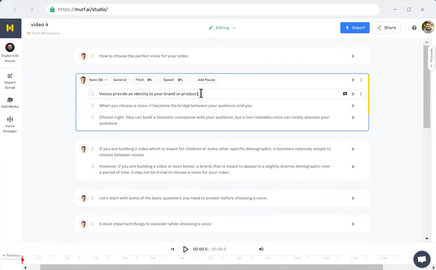
Task: Expand the Nate (M) voice dropdown
Action: [x=98, y=80]
